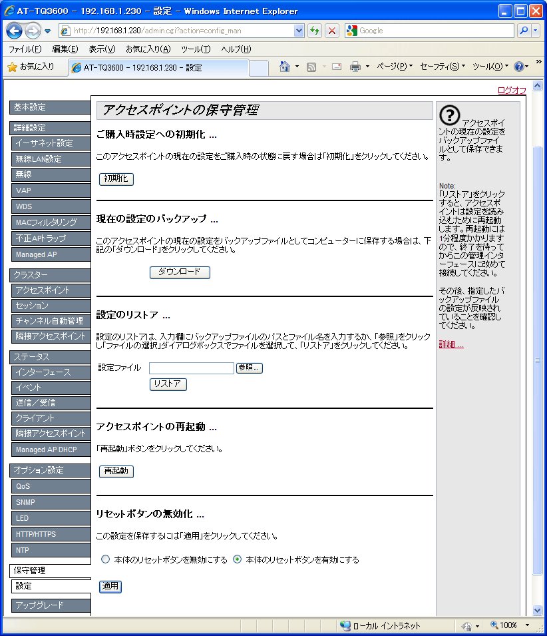Open the NTP sidebar item
This screenshot has width=547, height=636.
click(x=51, y=550)
